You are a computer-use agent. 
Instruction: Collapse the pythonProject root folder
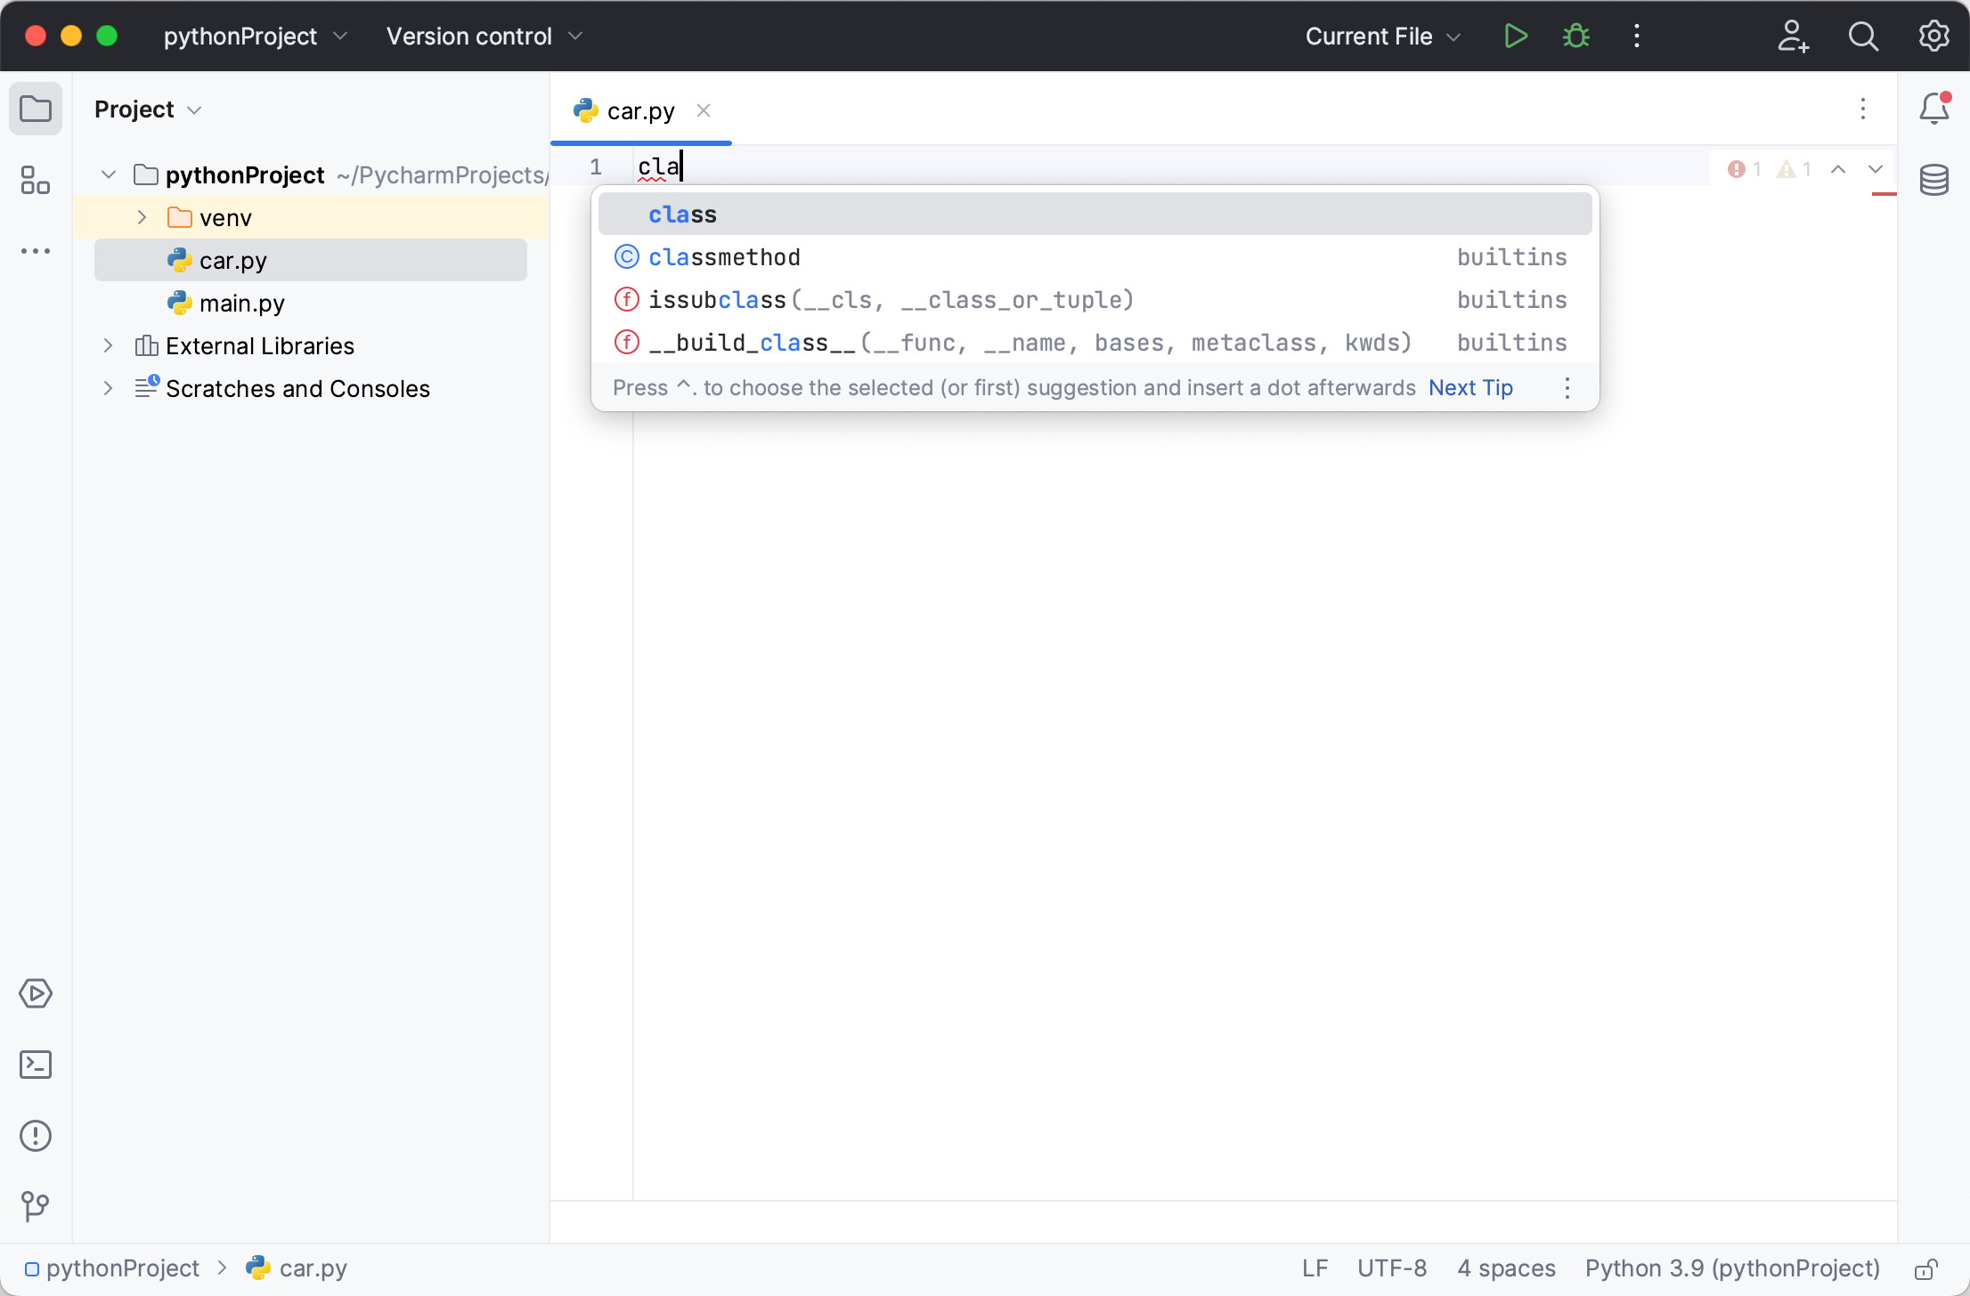click(x=109, y=174)
